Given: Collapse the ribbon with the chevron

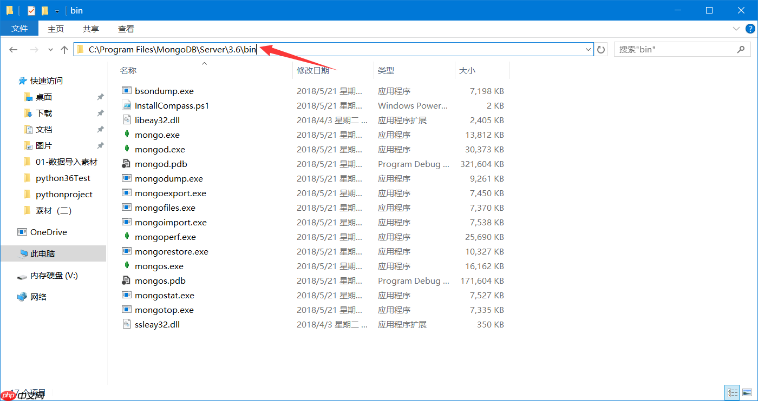Looking at the screenshot, I should pos(736,29).
